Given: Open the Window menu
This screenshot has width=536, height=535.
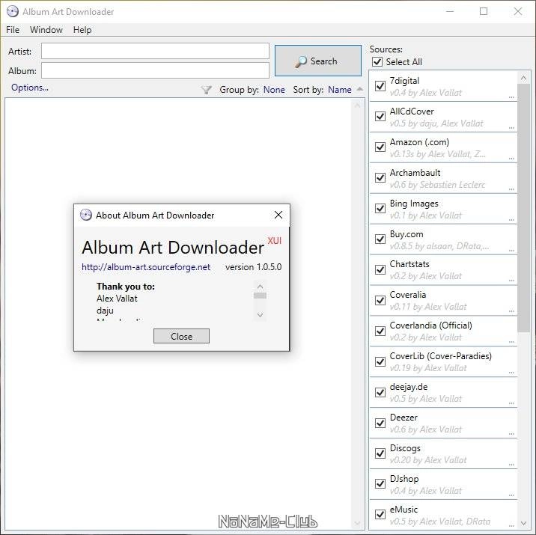Looking at the screenshot, I should pyautogui.click(x=46, y=30).
